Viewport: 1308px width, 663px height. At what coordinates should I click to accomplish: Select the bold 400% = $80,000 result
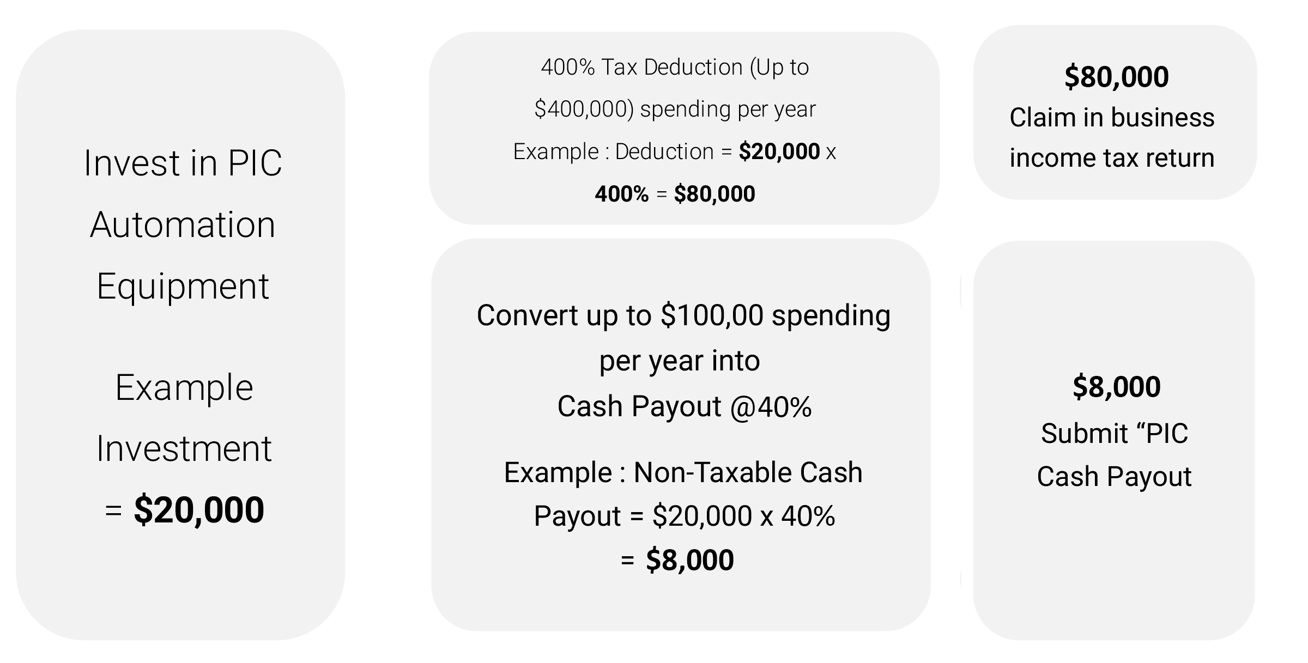point(675,193)
